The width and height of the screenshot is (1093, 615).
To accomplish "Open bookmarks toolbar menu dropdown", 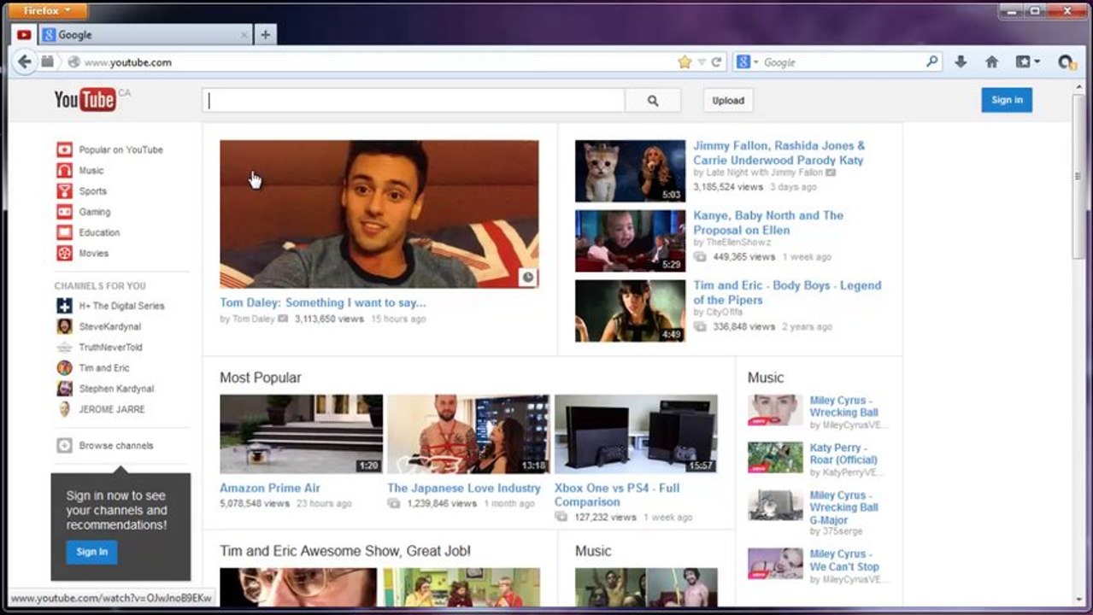I will [x=1027, y=61].
